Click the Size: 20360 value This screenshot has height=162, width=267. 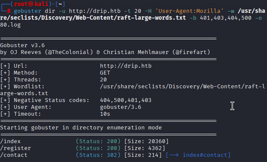click(146, 141)
